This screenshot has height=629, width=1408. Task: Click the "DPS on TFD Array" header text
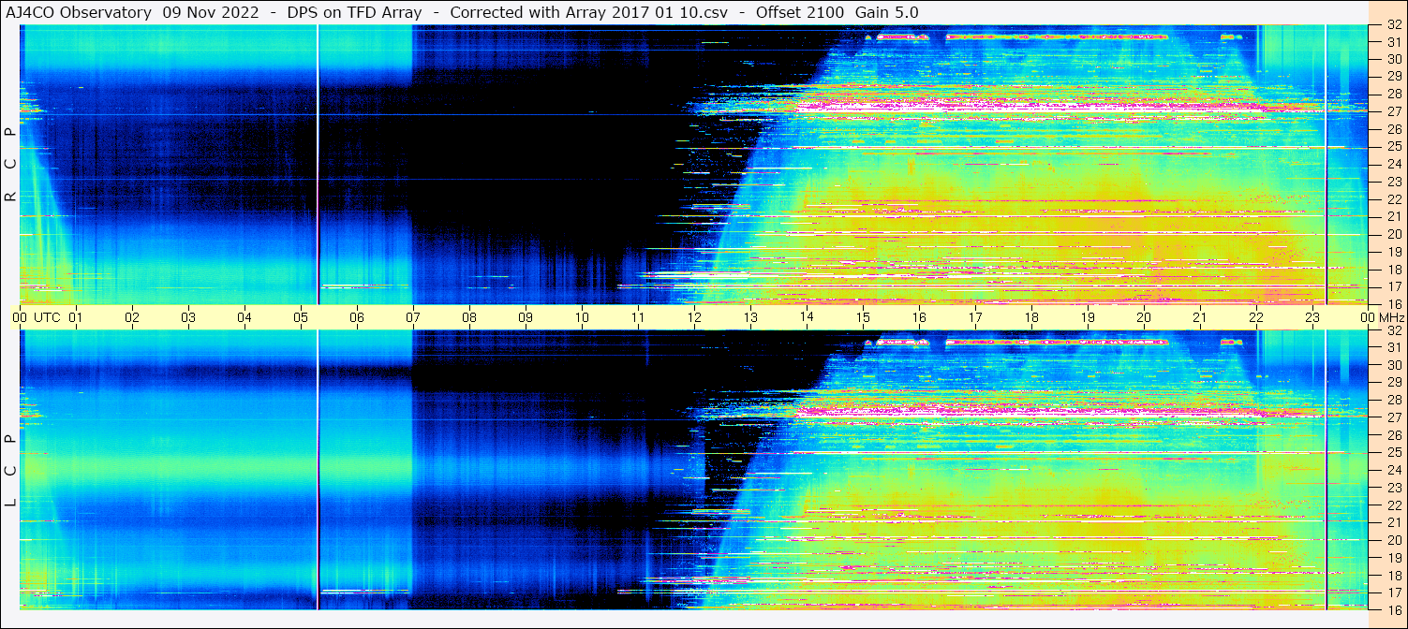pyautogui.click(x=354, y=12)
